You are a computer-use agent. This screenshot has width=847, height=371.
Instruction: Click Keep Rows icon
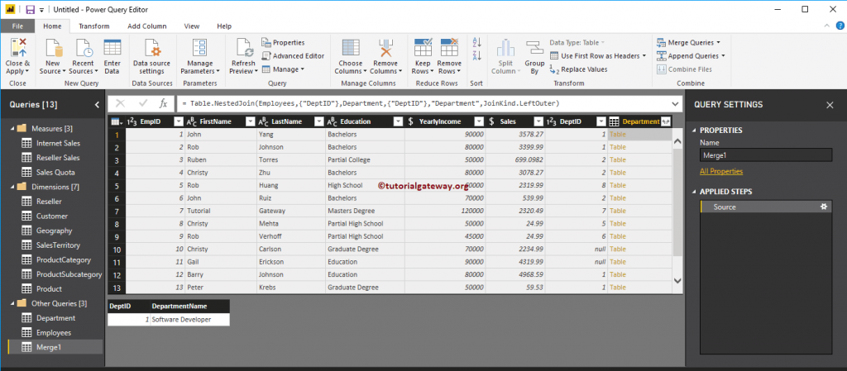pyautogui.click(x=423, y=47)
